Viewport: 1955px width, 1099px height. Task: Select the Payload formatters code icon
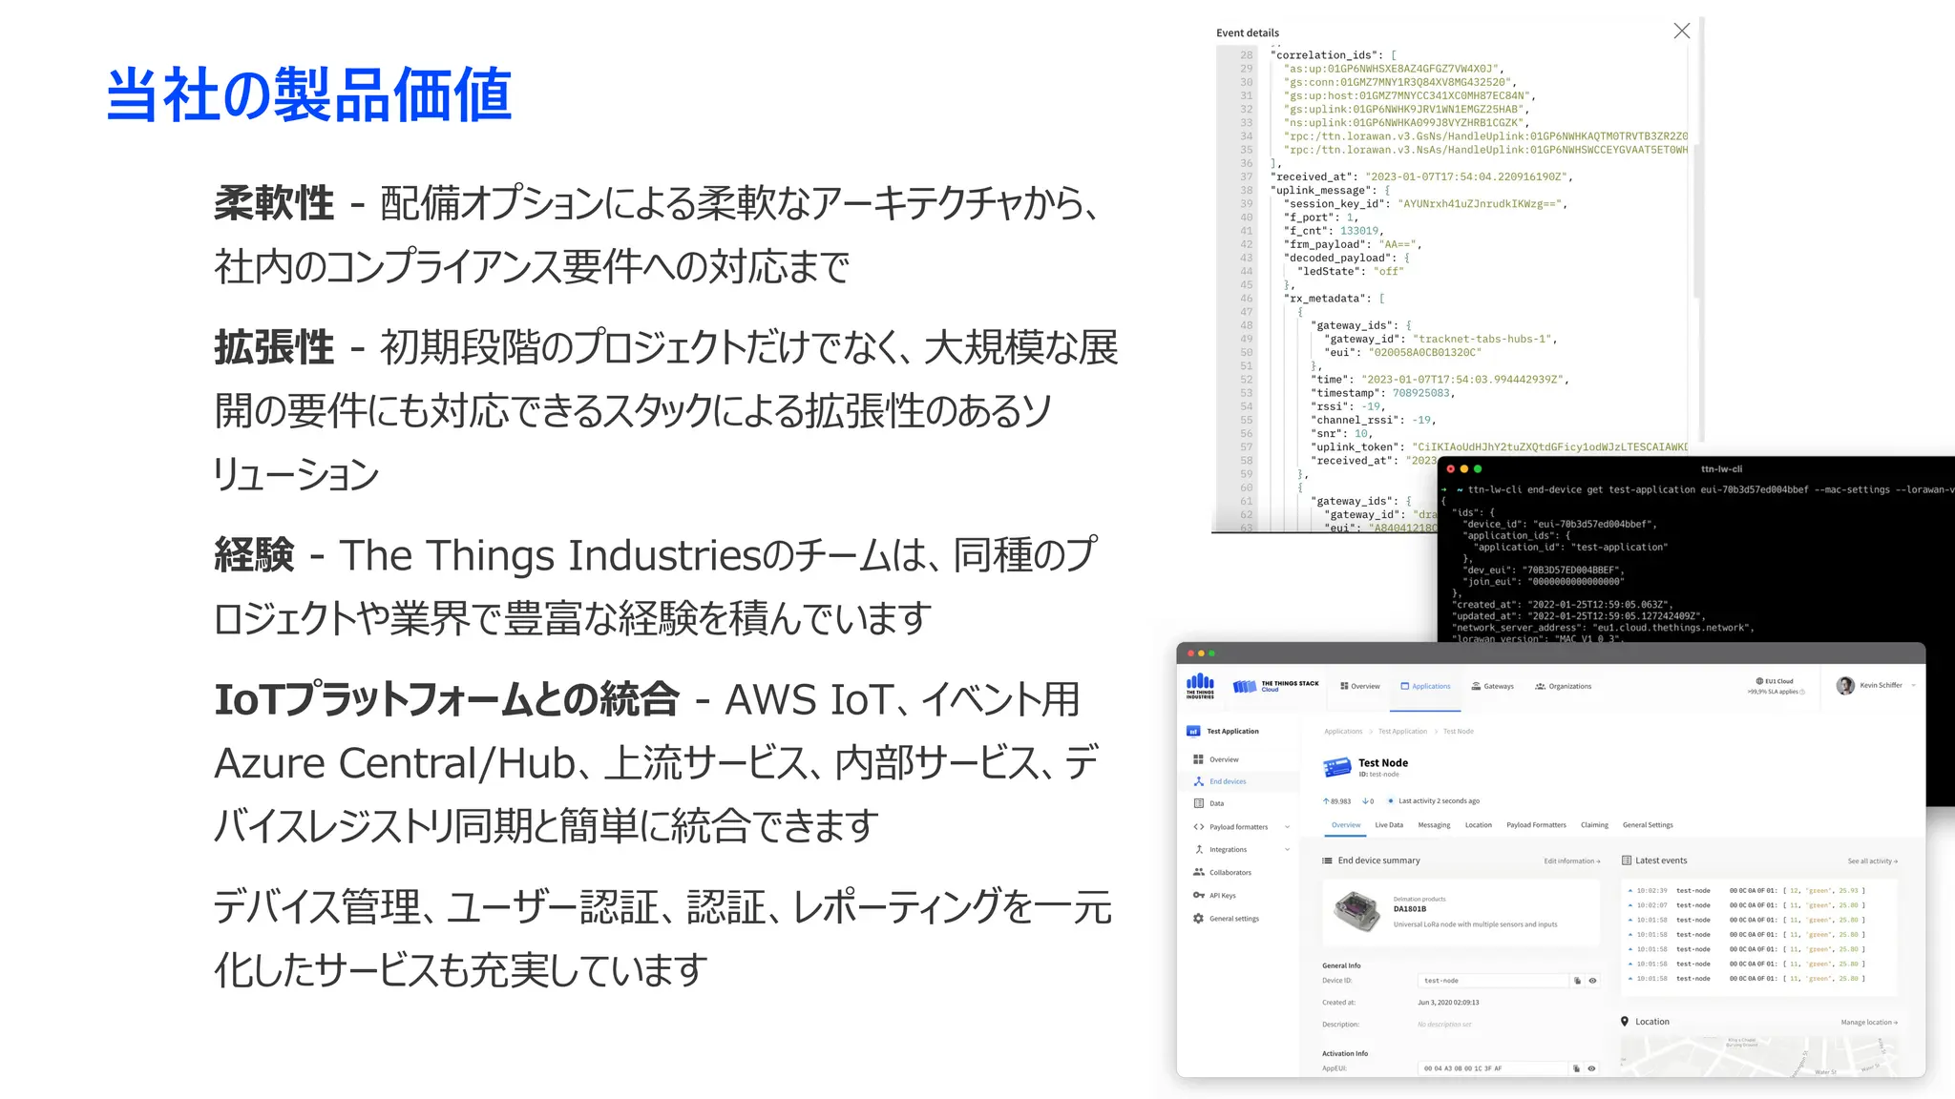click(x=1198, y=827)
